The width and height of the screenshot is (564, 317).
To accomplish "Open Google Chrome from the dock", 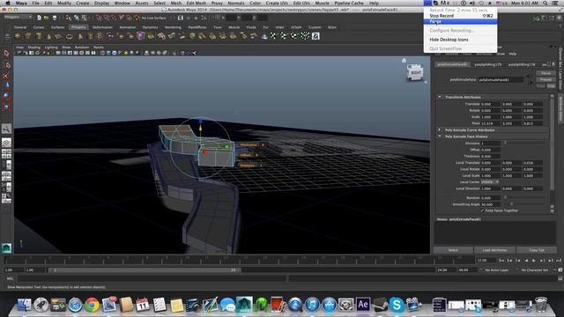I will click(92, 305).
